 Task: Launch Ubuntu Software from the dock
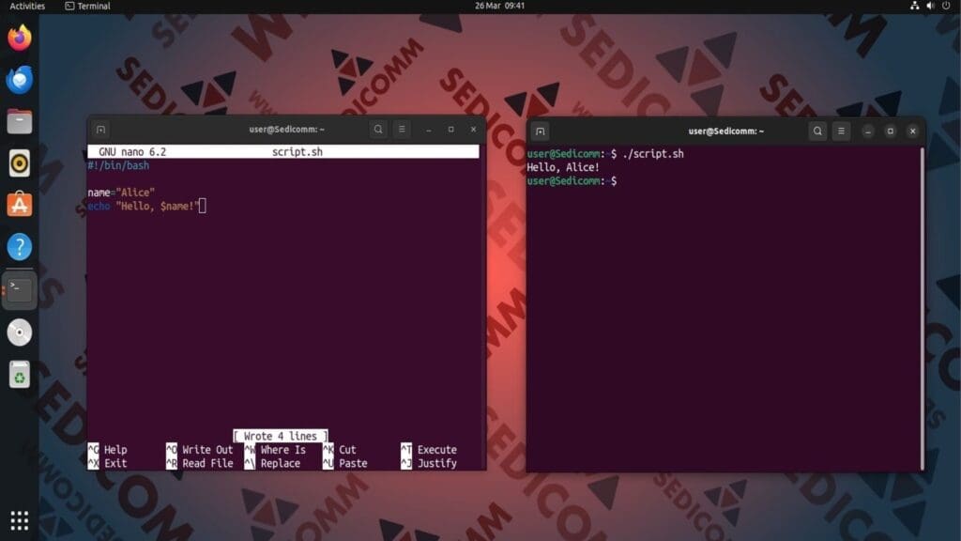click(19, 204)
